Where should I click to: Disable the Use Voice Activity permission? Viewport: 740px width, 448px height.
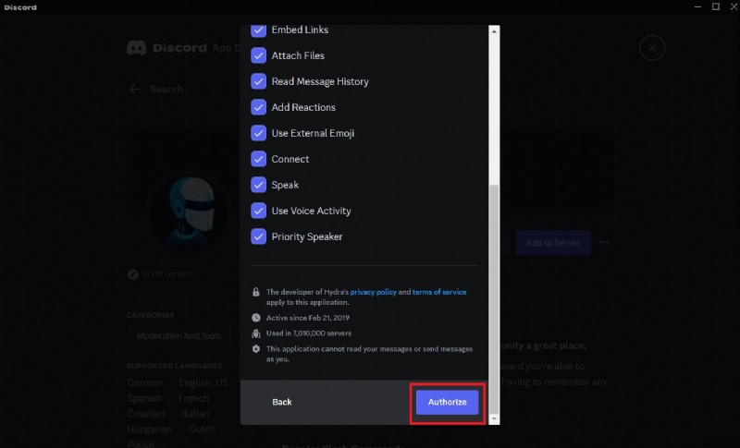[259, 211]
